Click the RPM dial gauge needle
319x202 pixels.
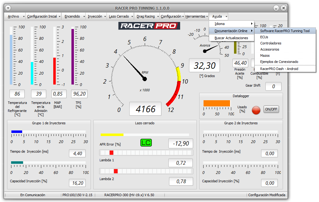point(134,68)
